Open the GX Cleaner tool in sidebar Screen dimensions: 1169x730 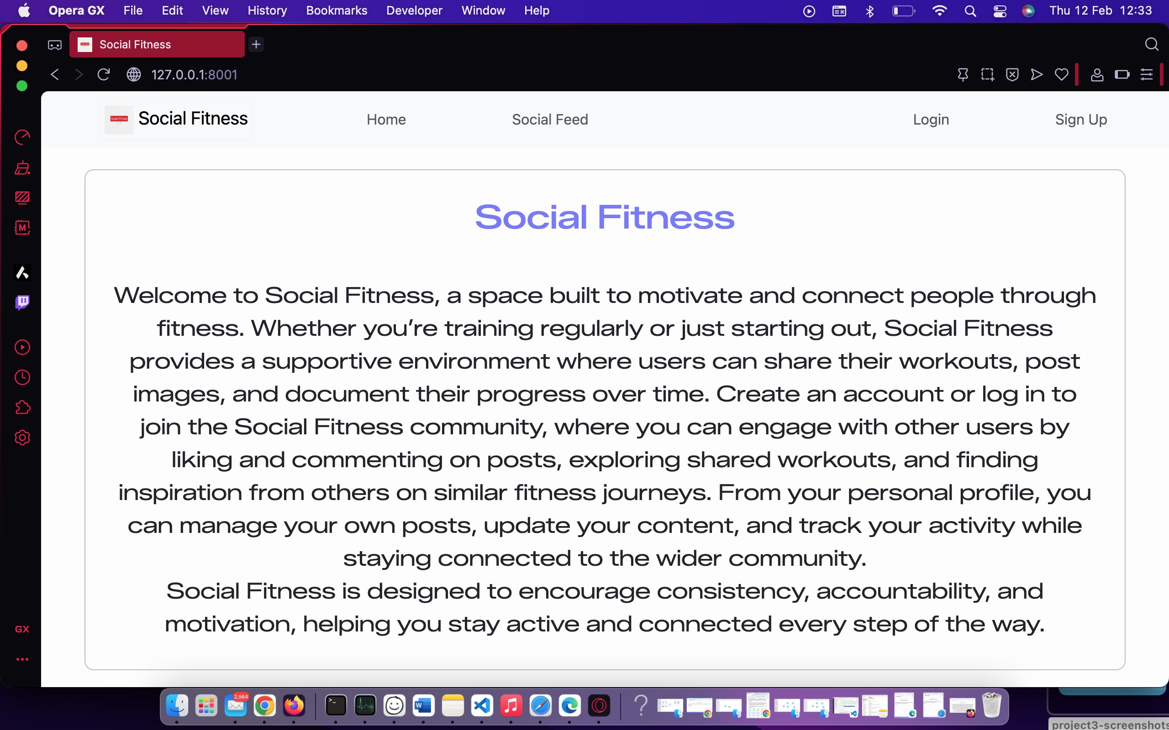pos(22,167)
